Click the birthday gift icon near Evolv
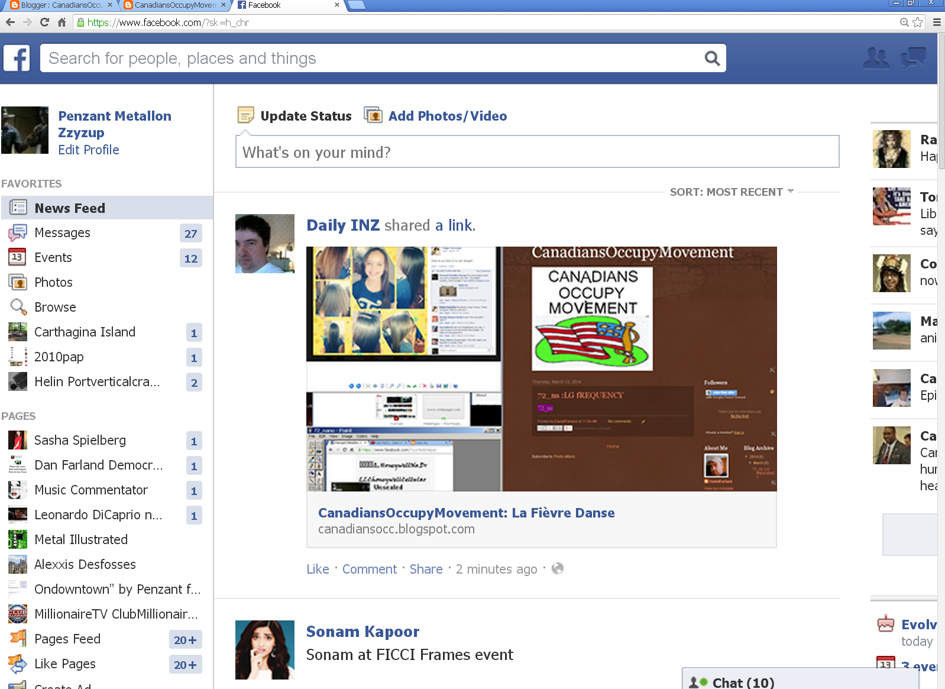 click(x=886, y=623)
